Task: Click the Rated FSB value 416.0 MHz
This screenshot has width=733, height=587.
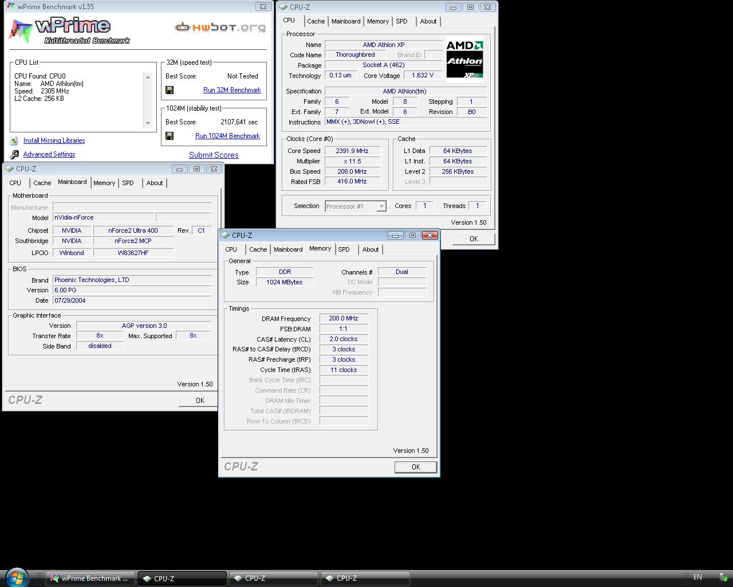Action: 352,181
